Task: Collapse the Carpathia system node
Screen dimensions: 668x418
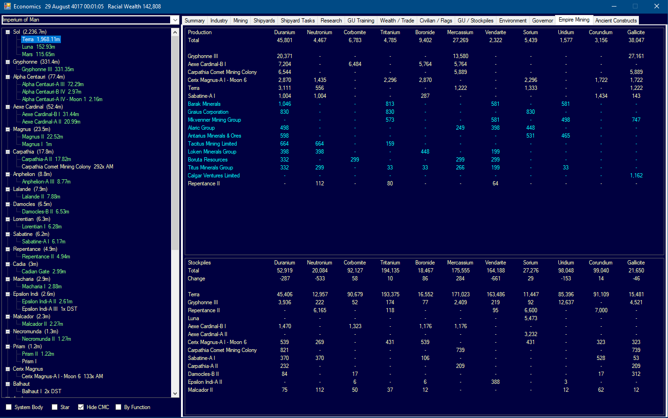Action: point(8,152)
